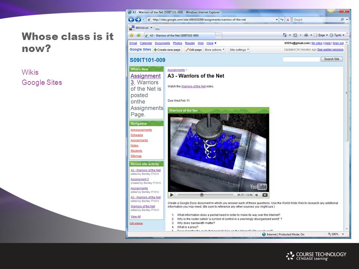Screen dimensions: 359x269
Task: Open Web from the Google bar
Action: 200,43
